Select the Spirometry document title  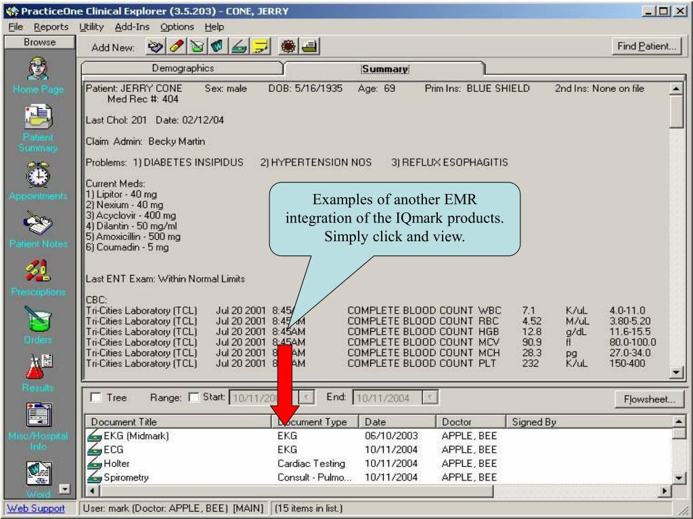click(x=126, y=478)
